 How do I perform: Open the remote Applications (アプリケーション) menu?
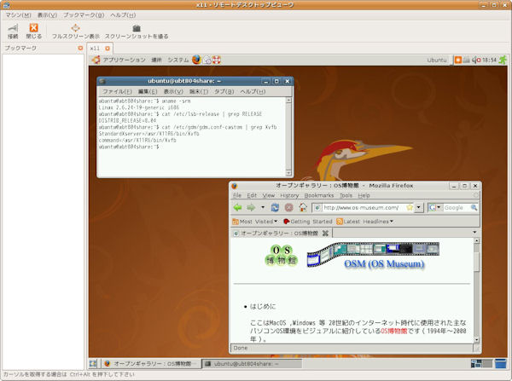(124, 60)
